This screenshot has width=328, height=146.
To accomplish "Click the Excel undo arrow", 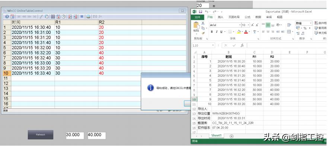I will click(207, 12).
